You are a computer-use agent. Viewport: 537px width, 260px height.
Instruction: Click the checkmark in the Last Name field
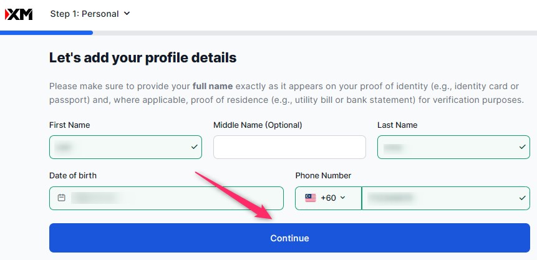521,147
